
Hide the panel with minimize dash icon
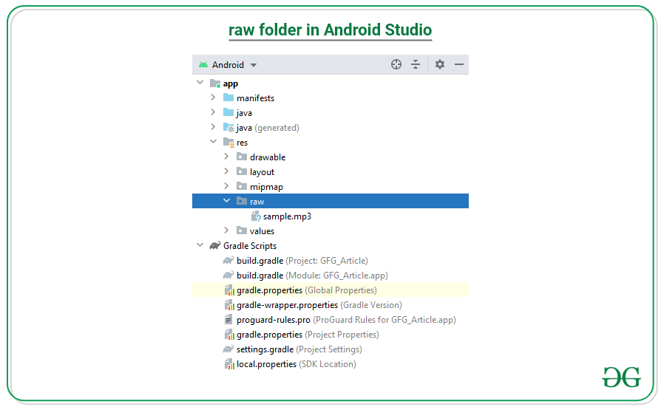point(459,65)
